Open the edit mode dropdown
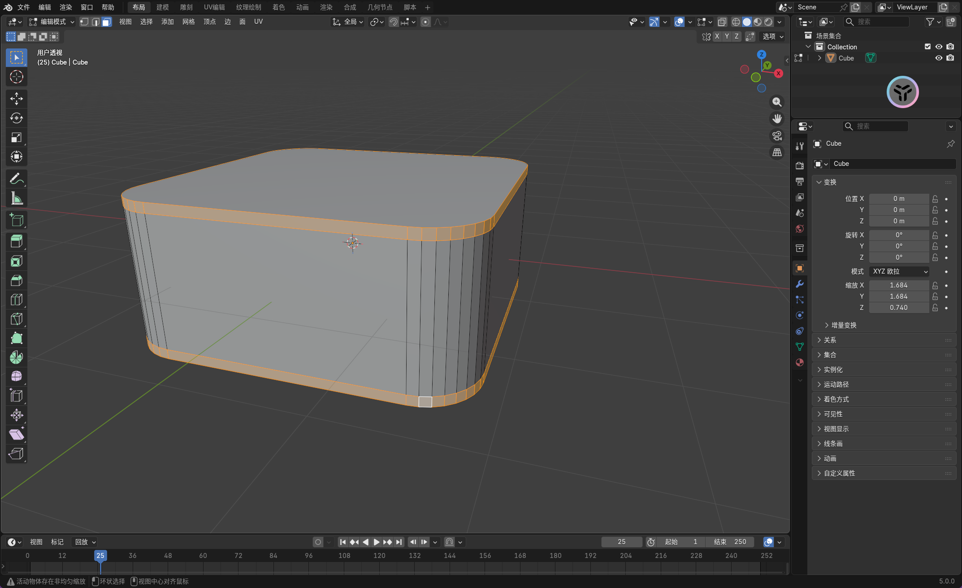 52,22
